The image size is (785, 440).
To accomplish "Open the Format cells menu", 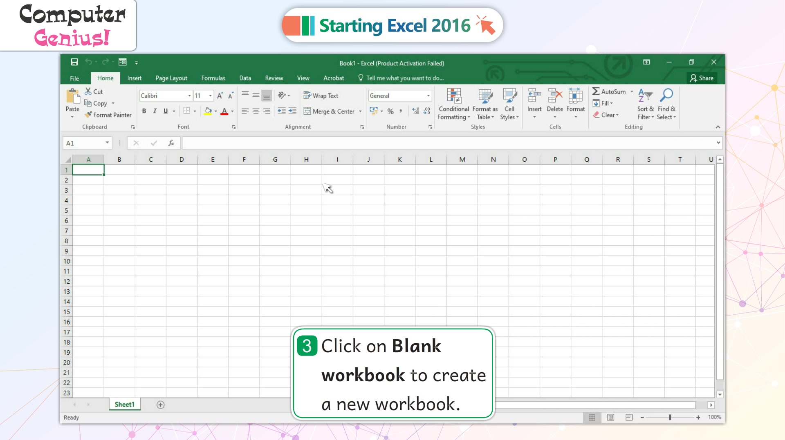I will click(576, 104).
